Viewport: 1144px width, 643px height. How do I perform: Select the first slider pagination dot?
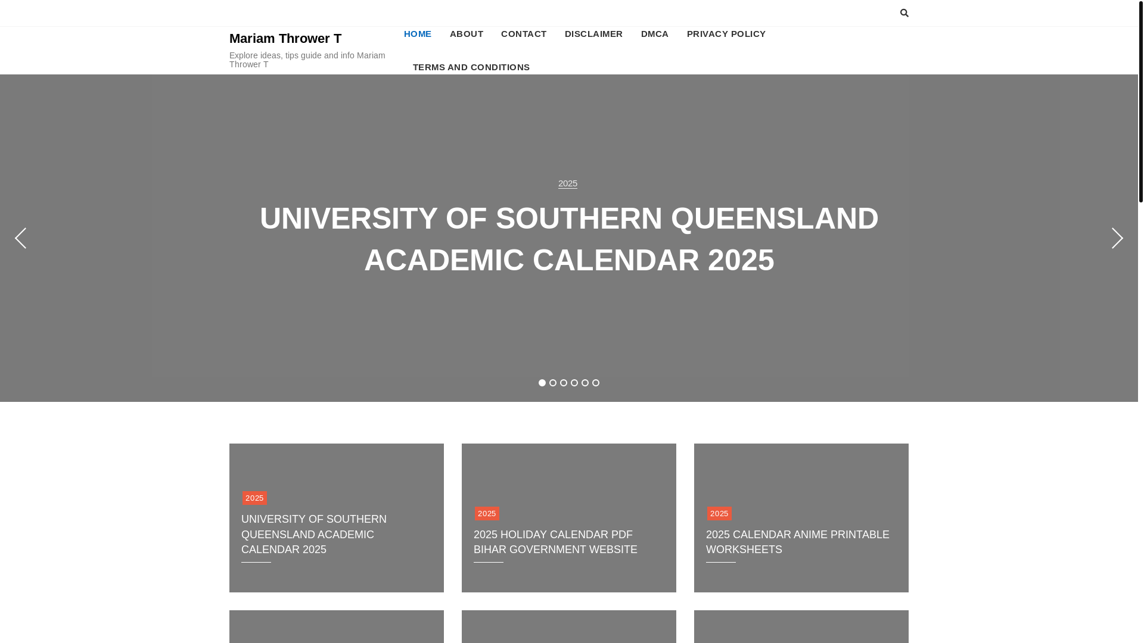pyautogui.click(x=542, y=383)
